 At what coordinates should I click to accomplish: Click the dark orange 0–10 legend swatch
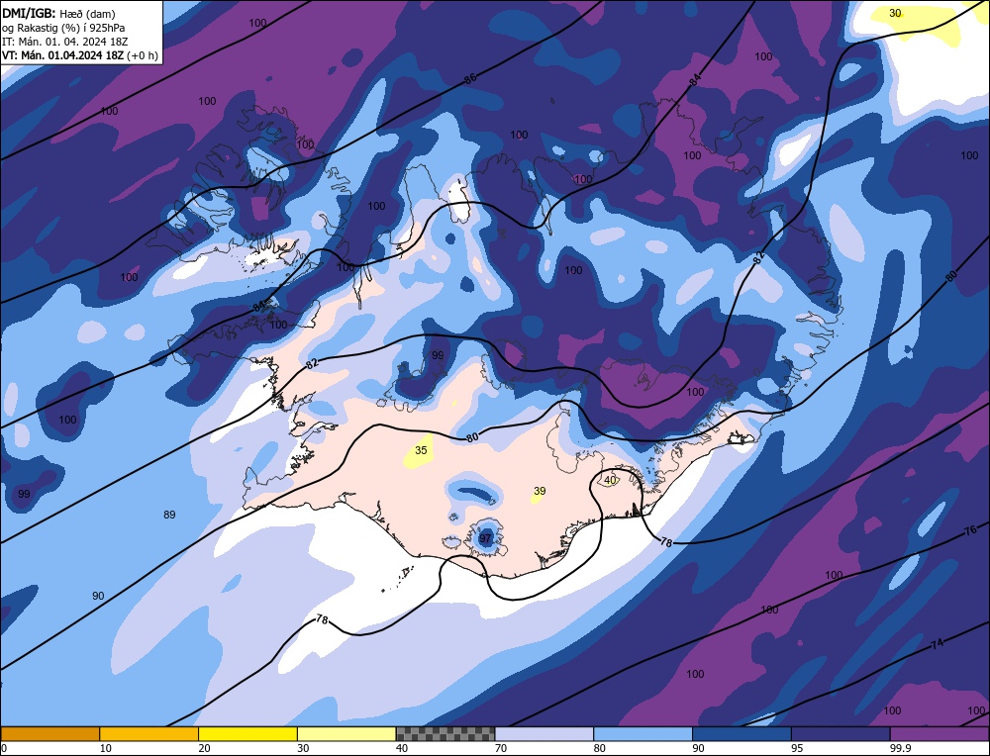click(x=49, y=734)
